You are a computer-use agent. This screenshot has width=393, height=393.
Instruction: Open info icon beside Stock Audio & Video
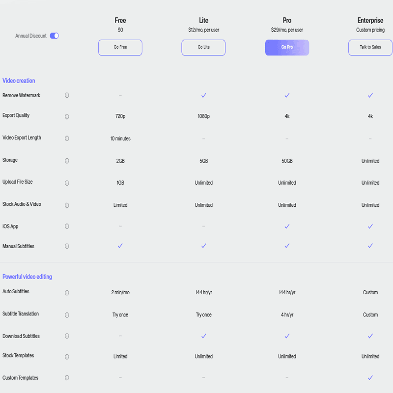(67, 205)
